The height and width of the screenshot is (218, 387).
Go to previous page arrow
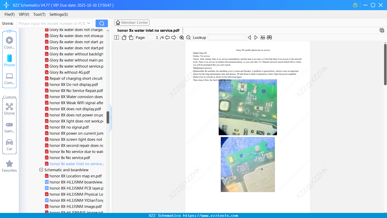pyautogui.click(x=167, y=38)
